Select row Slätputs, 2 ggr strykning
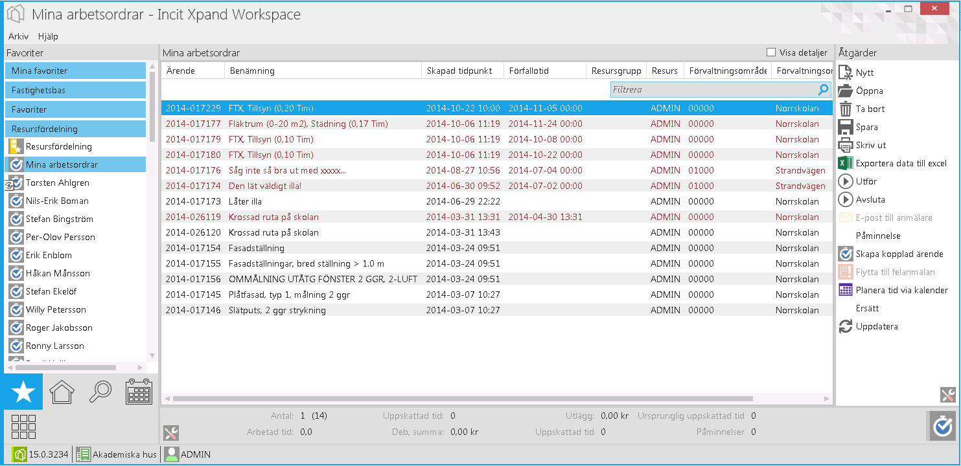 click(497, 310)
